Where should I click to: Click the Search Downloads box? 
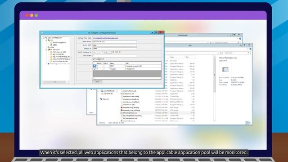(x=227, y=43)
